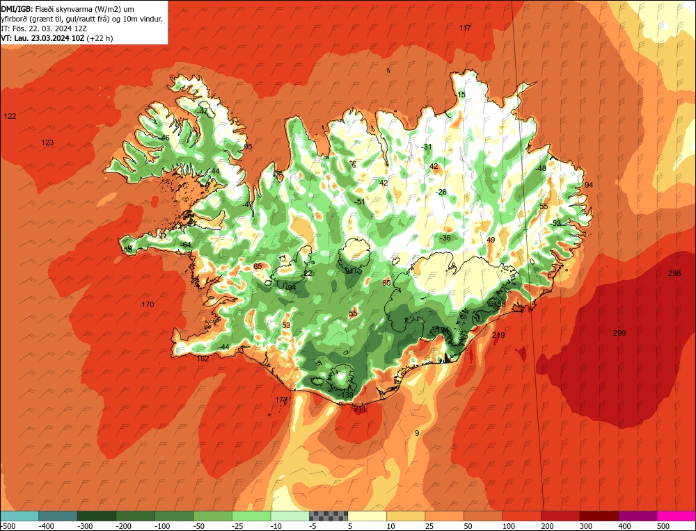The image size is (696, 531).
Task: Click the 53 value in the southwest
Action: pos(286,325)
